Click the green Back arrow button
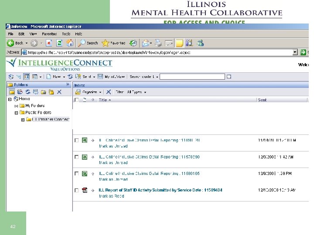Screen dimensions: 314x235 click(10, 43)
